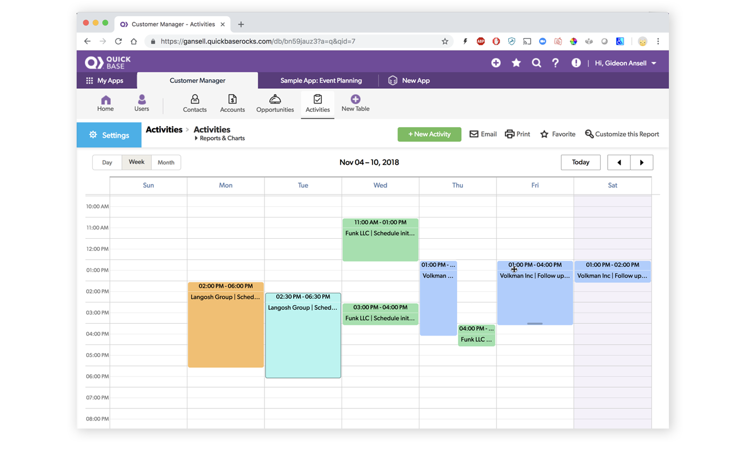Click the cast extension icon in toolbar
The width and height of the screenshot is (745, 453).
(527, 41)
